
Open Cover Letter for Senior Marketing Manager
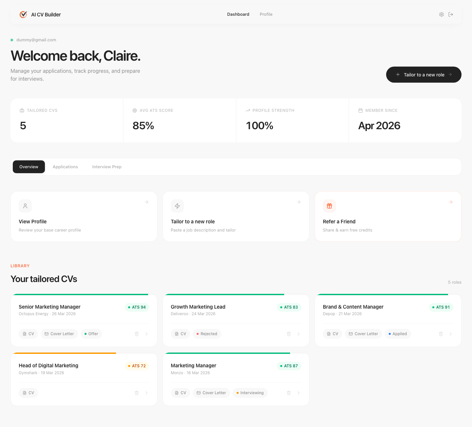(59, 334)
